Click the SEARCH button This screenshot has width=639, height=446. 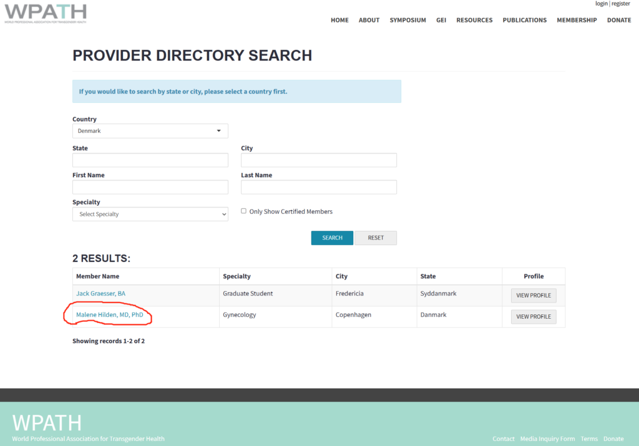tap(332, 238)
